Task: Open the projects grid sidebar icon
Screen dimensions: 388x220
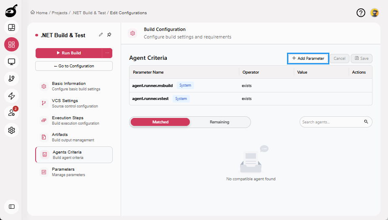Action: 11,44
